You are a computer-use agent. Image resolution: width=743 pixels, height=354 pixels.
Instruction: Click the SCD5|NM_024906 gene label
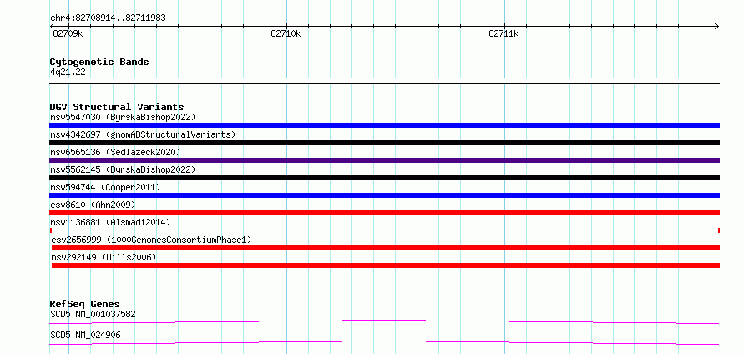85,335
